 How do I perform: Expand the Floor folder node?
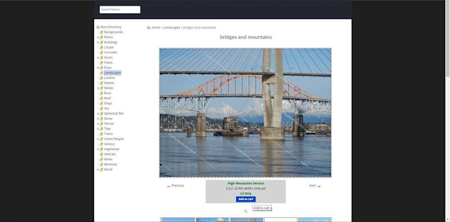click(x=97, y=67)
